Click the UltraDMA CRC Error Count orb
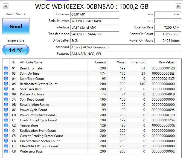This screenshot has height=158, width=183. [x=6, y=146]
